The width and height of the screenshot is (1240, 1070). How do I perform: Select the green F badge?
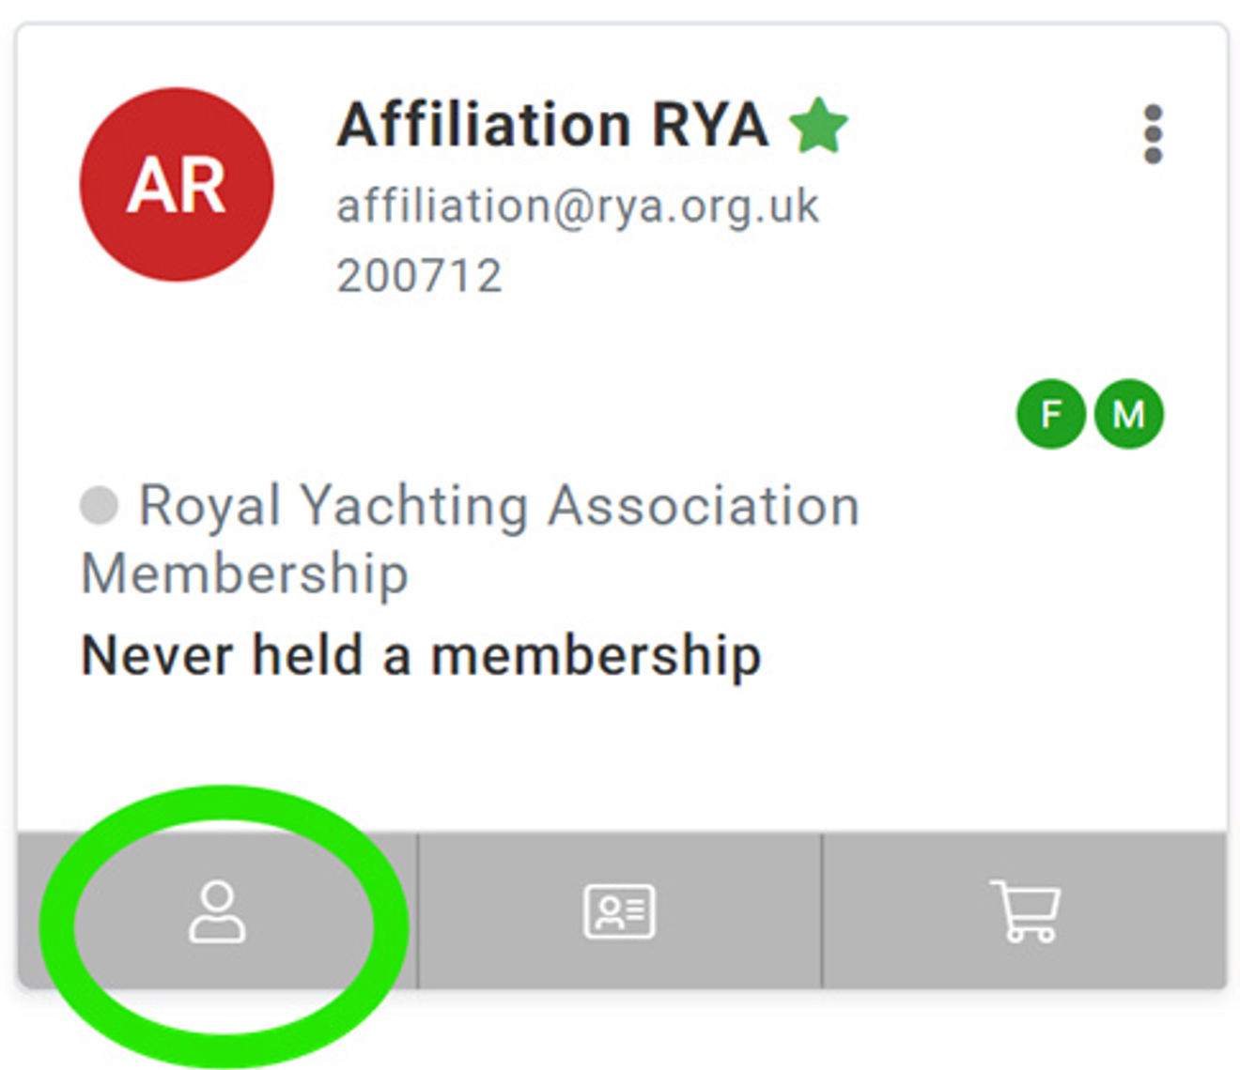coord(1050,414)
